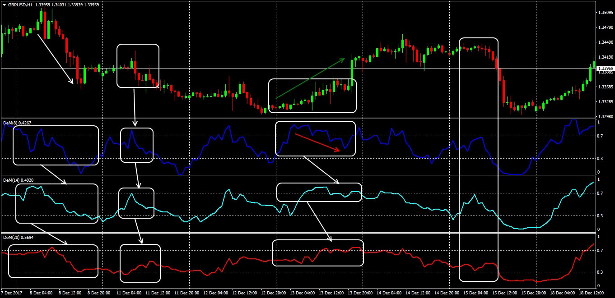Click the 12 Dec 04:00 time label
Viewport: 615px width, 298px height.
(216, 293)
